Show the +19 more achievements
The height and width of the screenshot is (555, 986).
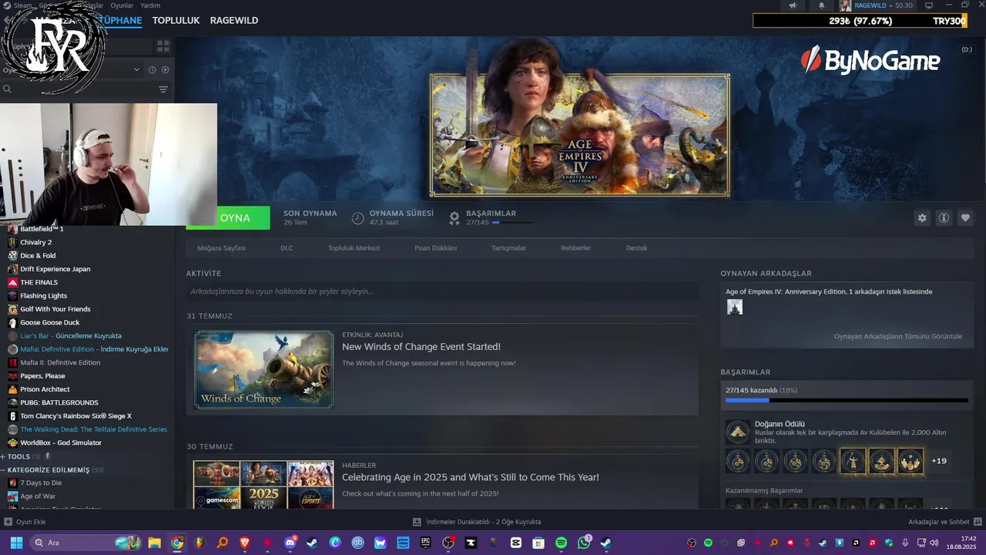(939, 461)
